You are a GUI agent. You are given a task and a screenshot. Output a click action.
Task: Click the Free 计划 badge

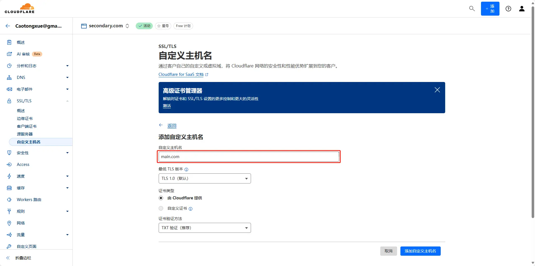point(183,26)
